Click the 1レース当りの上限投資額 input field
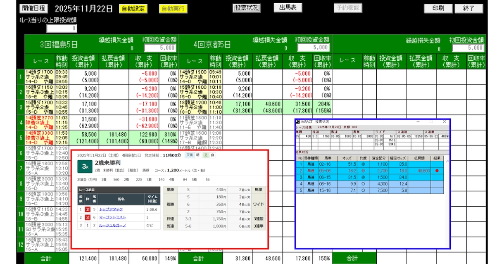The width and height of the screenshot is (504, 264). pyautogui.click(x=62, y=29)
